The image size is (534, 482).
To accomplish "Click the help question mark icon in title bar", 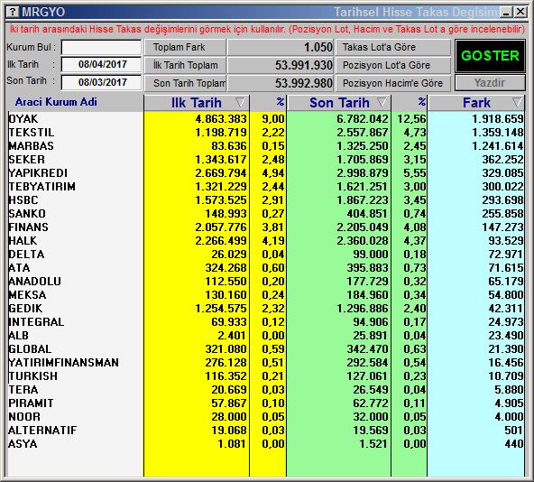I will coord(13,12).
